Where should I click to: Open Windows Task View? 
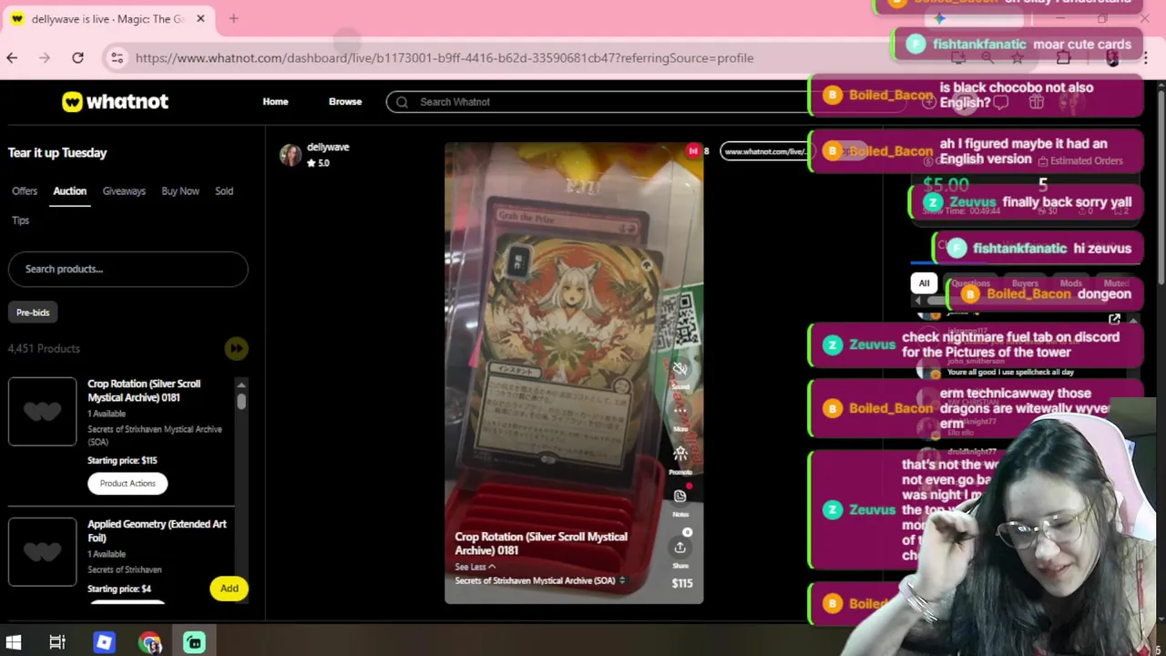(x=57, y=642)
